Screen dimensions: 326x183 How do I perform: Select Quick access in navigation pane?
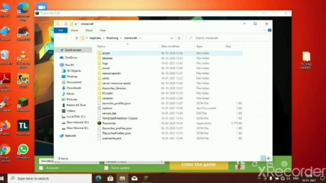click(x=73, y=50)
